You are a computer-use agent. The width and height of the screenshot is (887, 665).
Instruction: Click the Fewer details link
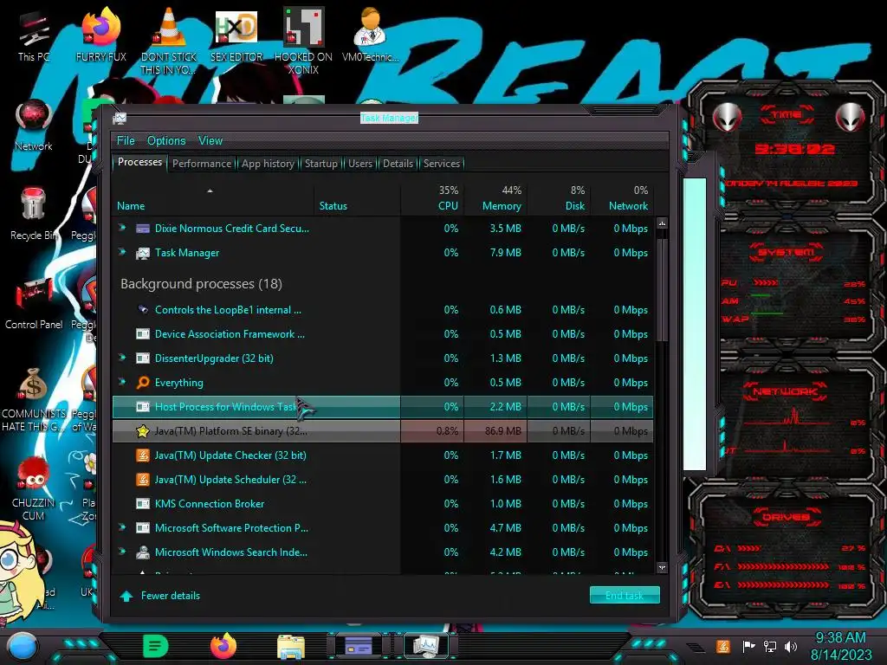pyautogui.click(x=171, y=596)
